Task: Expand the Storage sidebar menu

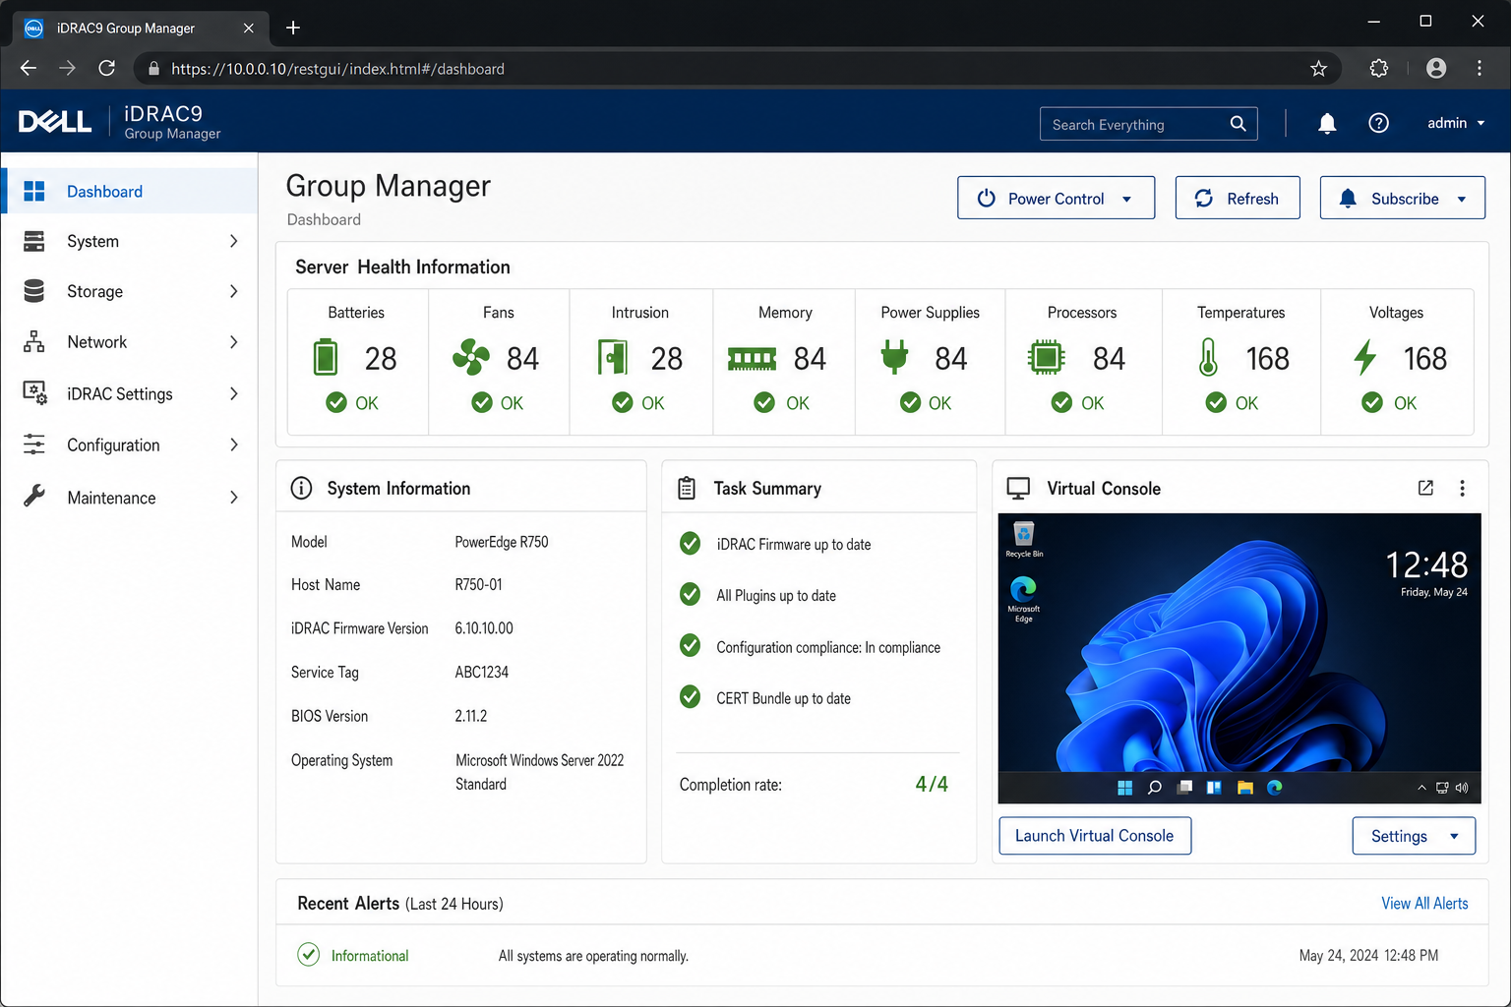Action: [129, 291]
